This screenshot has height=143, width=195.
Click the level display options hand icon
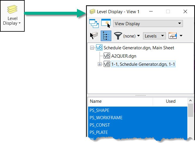click(173, 36)
